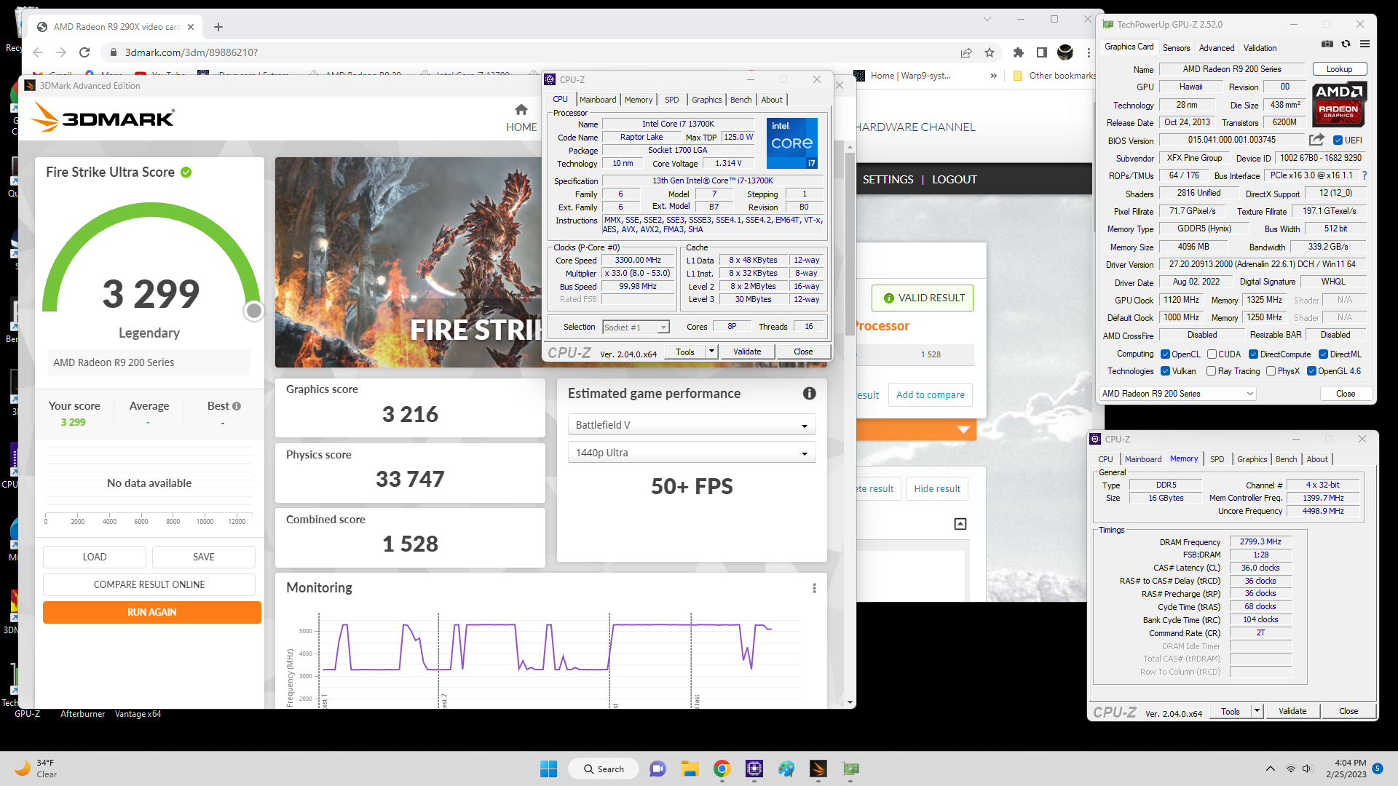Open the GPU-Z hamburger menu icon
Screen dimensions: 1398x786
click(1365, 44)
